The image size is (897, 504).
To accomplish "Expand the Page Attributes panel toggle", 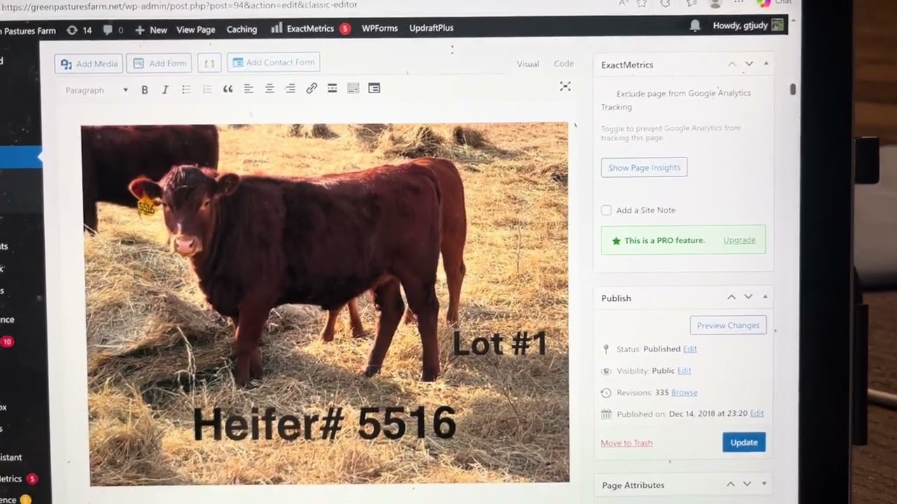I will pos(764,484).
